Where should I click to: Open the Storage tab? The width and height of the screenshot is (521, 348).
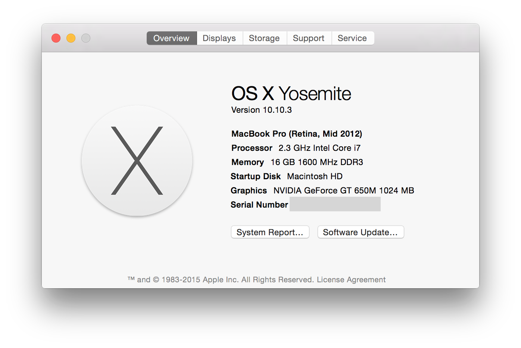(264, 38)
